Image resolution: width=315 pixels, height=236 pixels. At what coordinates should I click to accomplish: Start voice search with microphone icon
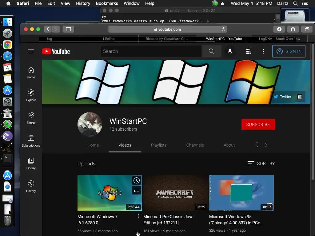[230, 51]
